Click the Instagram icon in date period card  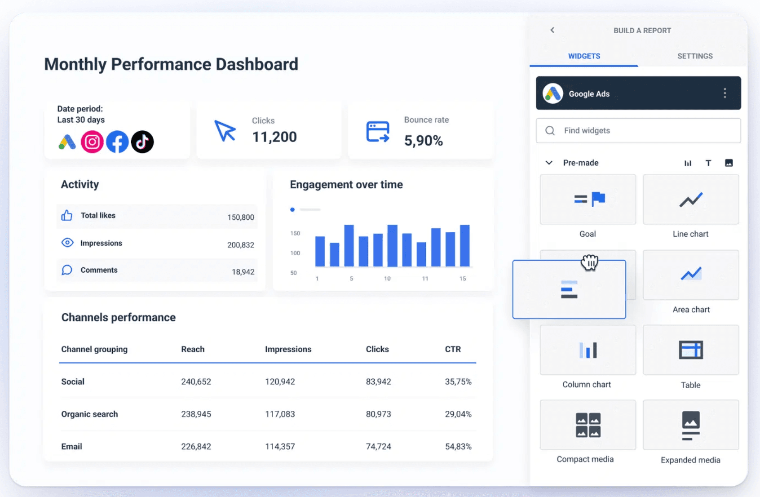tap(92, 142)
